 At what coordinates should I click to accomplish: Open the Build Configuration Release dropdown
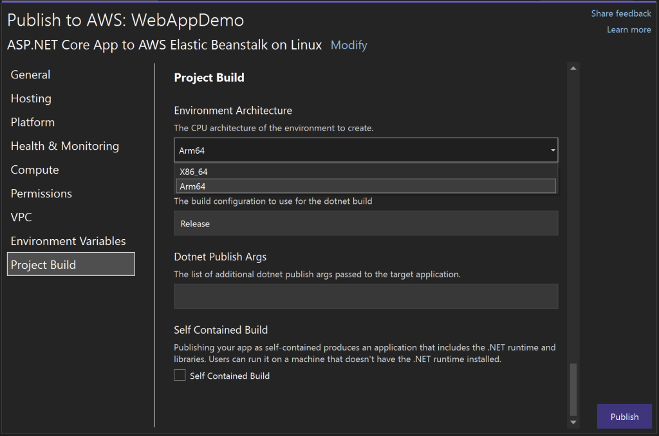click(366, 223)
